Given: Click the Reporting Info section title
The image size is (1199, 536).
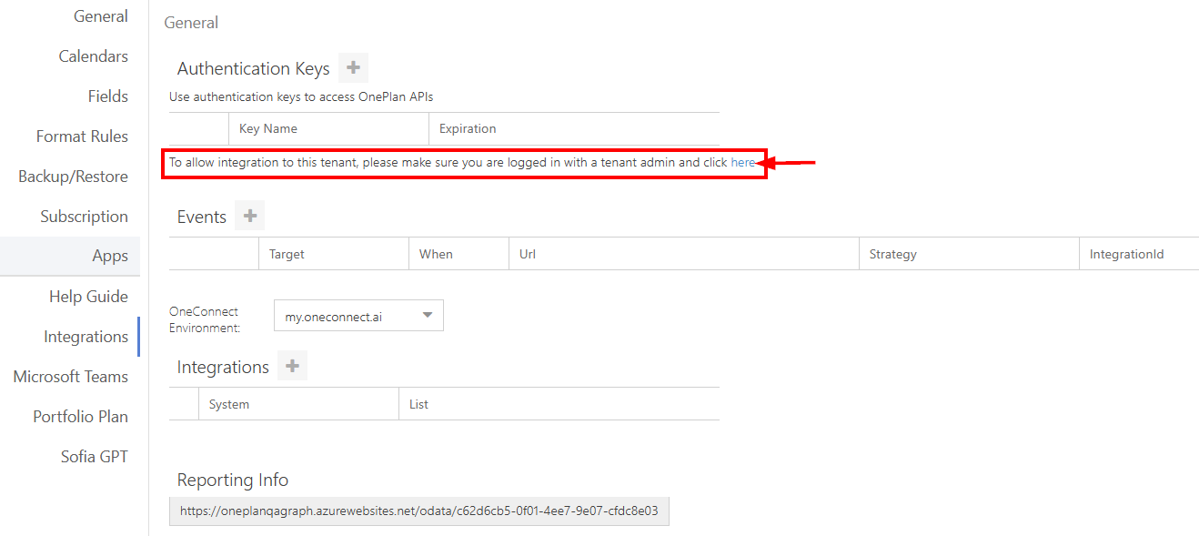Looking at the screenshot, I should [x=233, y=480].
